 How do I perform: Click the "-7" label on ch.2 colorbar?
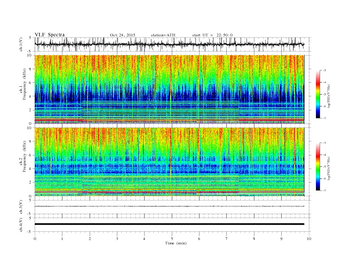pyautogui.click(x=324, y=190)
